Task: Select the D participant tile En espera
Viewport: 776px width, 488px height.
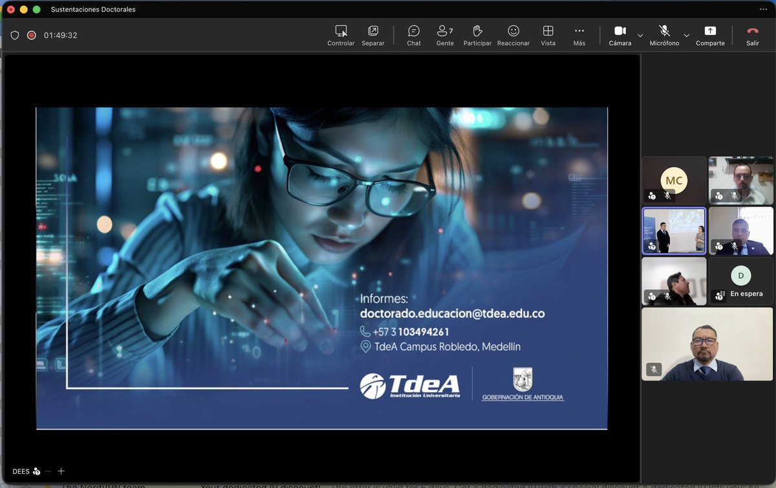Action: (741, 281)
